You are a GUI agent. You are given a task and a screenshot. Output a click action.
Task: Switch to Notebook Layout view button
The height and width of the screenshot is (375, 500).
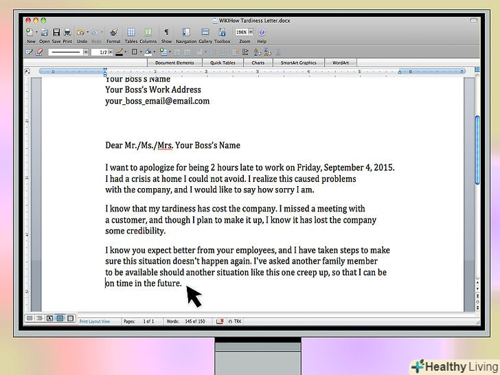(70, 318)
